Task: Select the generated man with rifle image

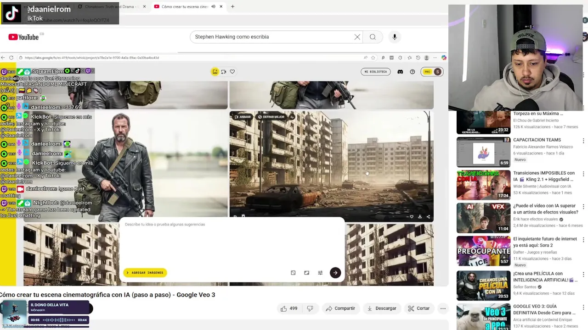Action: coord(125,165)
